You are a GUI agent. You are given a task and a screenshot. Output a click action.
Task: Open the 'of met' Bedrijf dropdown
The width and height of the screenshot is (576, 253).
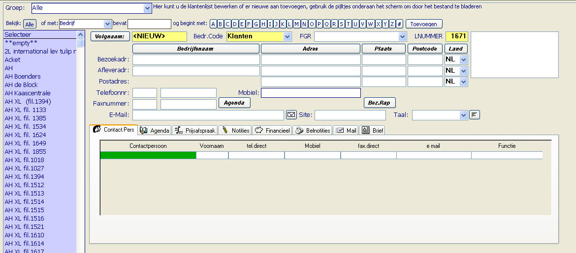point(107,24)
